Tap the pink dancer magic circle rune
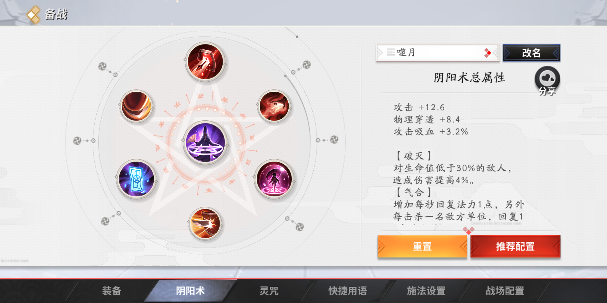Screen dimensions: 607x303 point(274,179)
